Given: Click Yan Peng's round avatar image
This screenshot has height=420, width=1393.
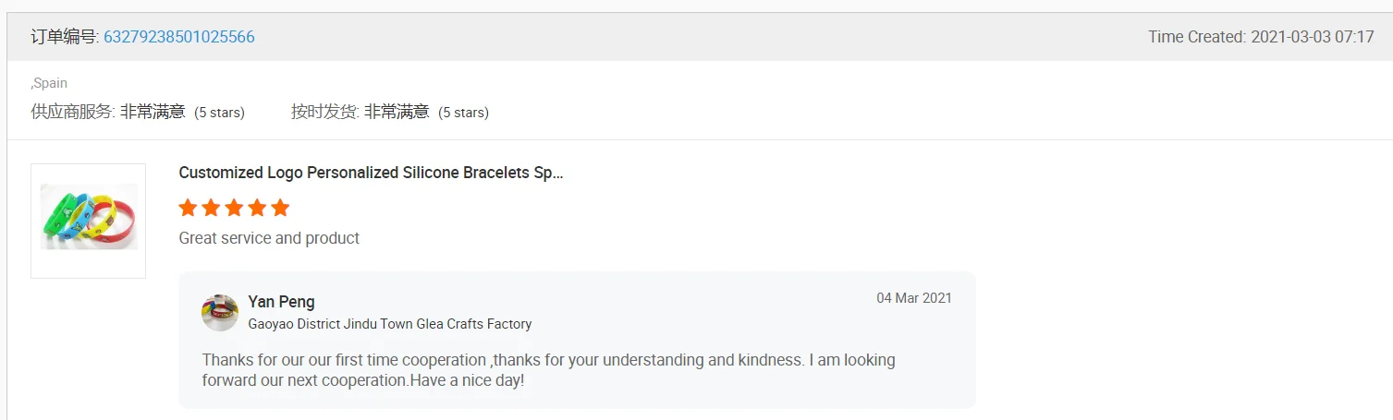Looking at the screenshot, I should (220, 313).
